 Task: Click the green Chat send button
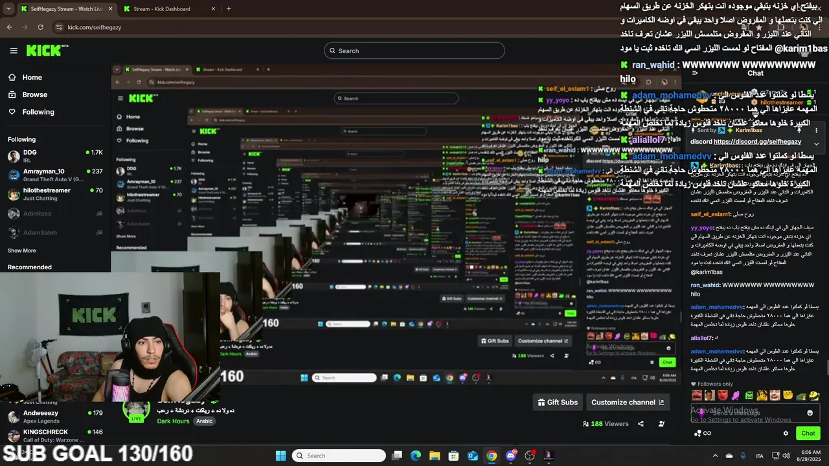(808, 433)
